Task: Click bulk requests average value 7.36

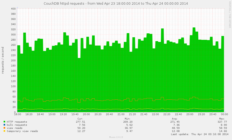Action: tap(176, 125)
